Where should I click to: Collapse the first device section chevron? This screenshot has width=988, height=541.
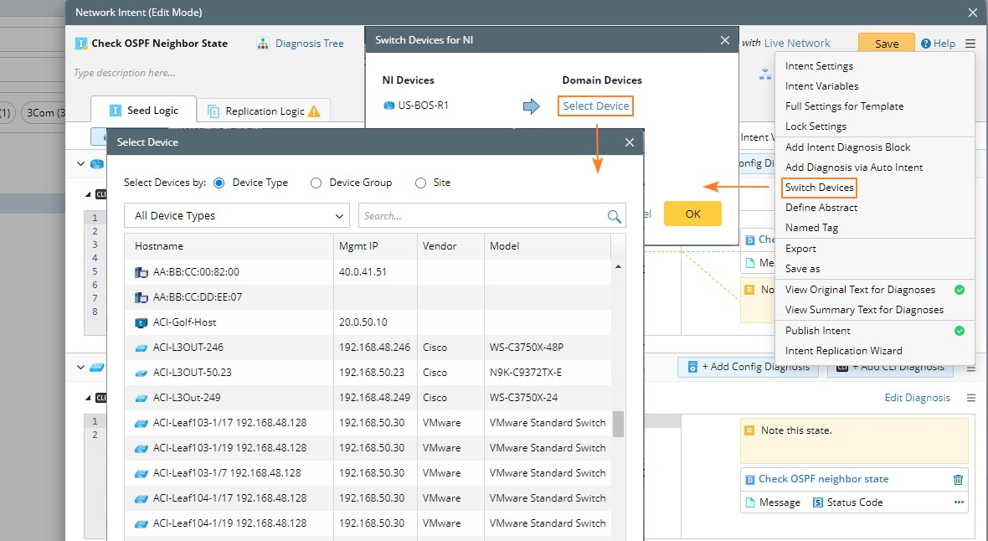(80, 164)
